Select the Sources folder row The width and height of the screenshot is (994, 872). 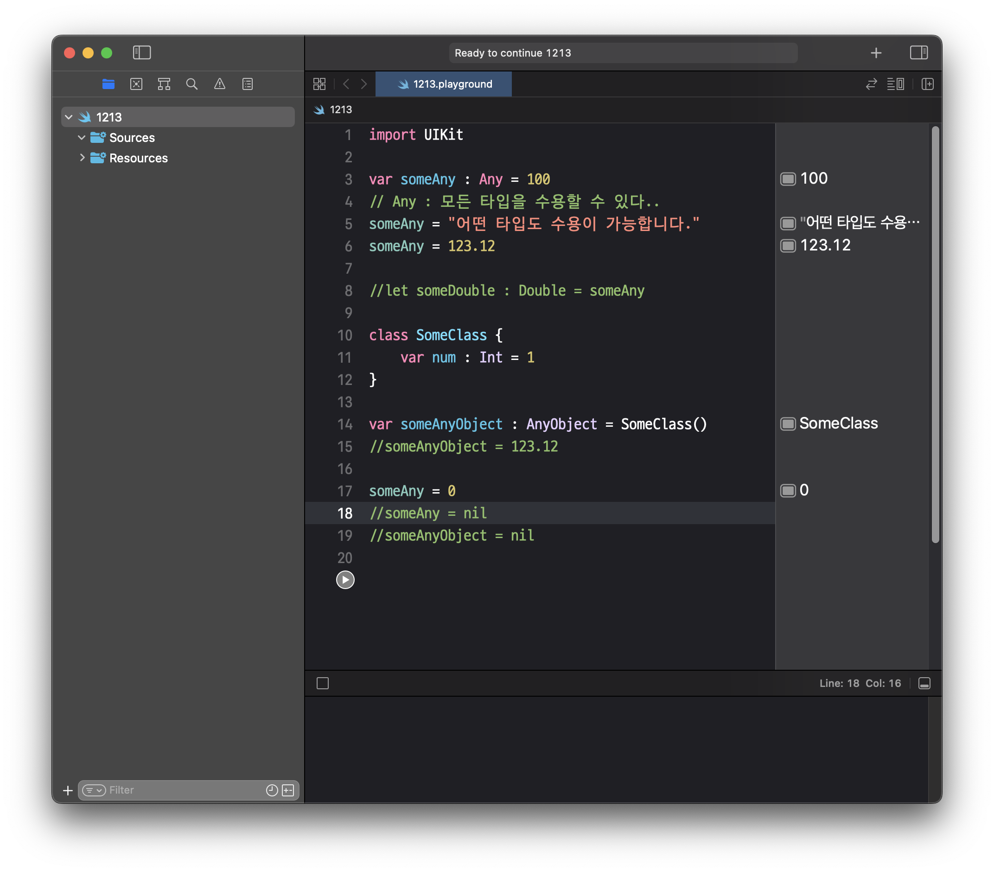(x=178, y=137)
